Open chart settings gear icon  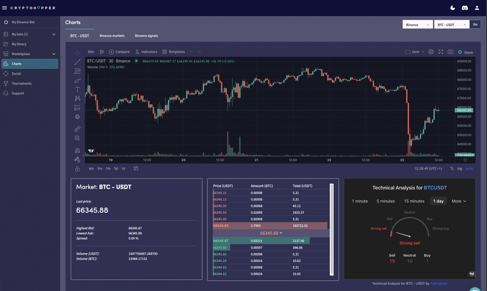click(431, 52)
